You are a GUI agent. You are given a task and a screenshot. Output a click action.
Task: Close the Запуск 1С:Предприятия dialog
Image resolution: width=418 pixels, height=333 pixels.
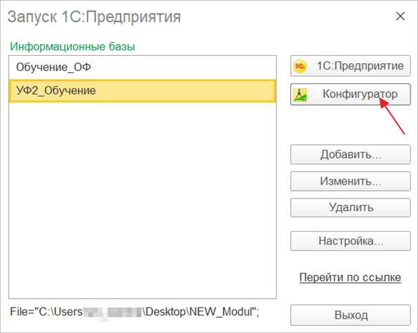(399, 17)
